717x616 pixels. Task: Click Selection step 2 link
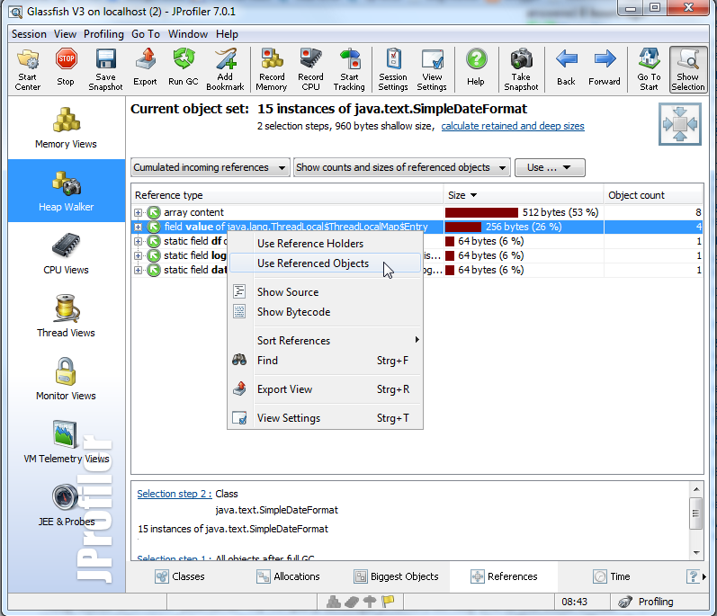[175, 494]
